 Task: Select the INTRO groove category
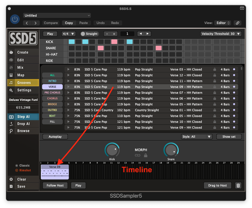[x=52, y=81]
